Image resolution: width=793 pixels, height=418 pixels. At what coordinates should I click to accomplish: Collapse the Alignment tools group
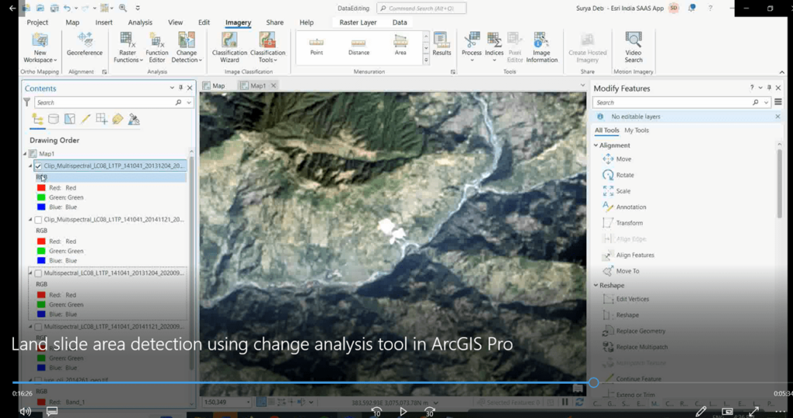tap(596, 146)
